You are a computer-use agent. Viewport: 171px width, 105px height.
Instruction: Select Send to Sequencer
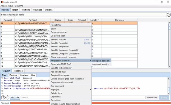71,46
